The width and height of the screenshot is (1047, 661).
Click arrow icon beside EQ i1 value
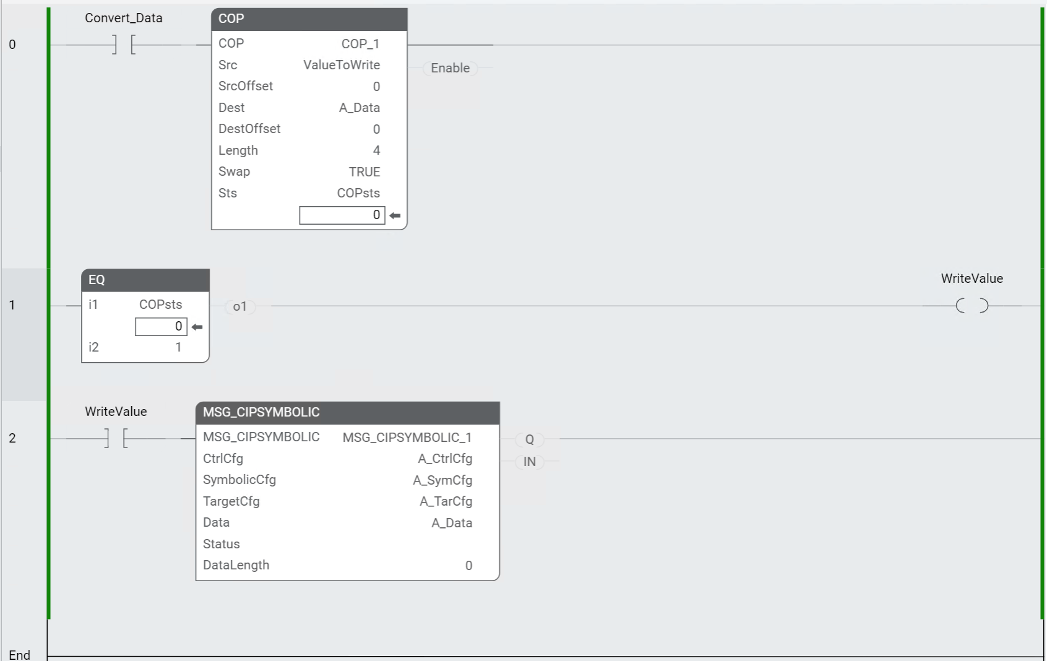[197, 327]
